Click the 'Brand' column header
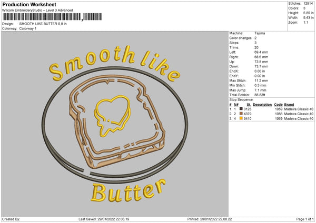Viewport: 316px width, 223px height. click(289, 104)
